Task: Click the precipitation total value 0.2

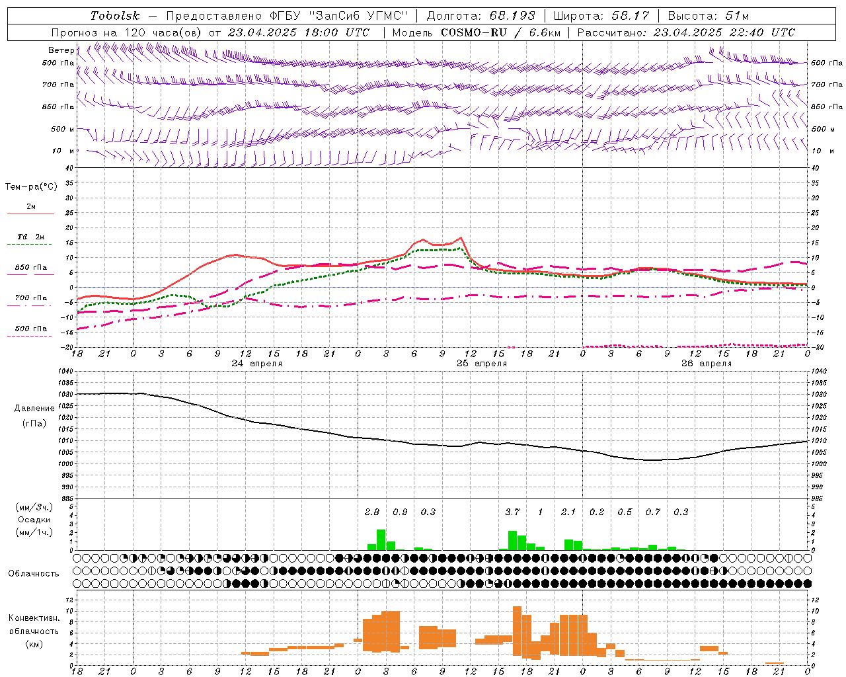Action: tap(597, 512)
